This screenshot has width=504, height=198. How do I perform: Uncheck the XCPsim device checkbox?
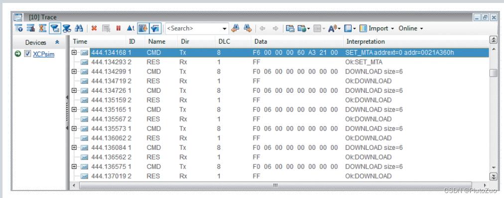(x=28, y=54)
